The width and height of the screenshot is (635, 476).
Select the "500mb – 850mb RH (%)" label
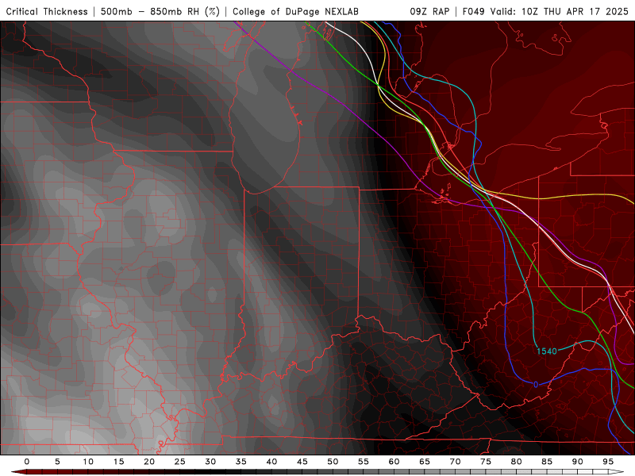click(x=160, y=11)
